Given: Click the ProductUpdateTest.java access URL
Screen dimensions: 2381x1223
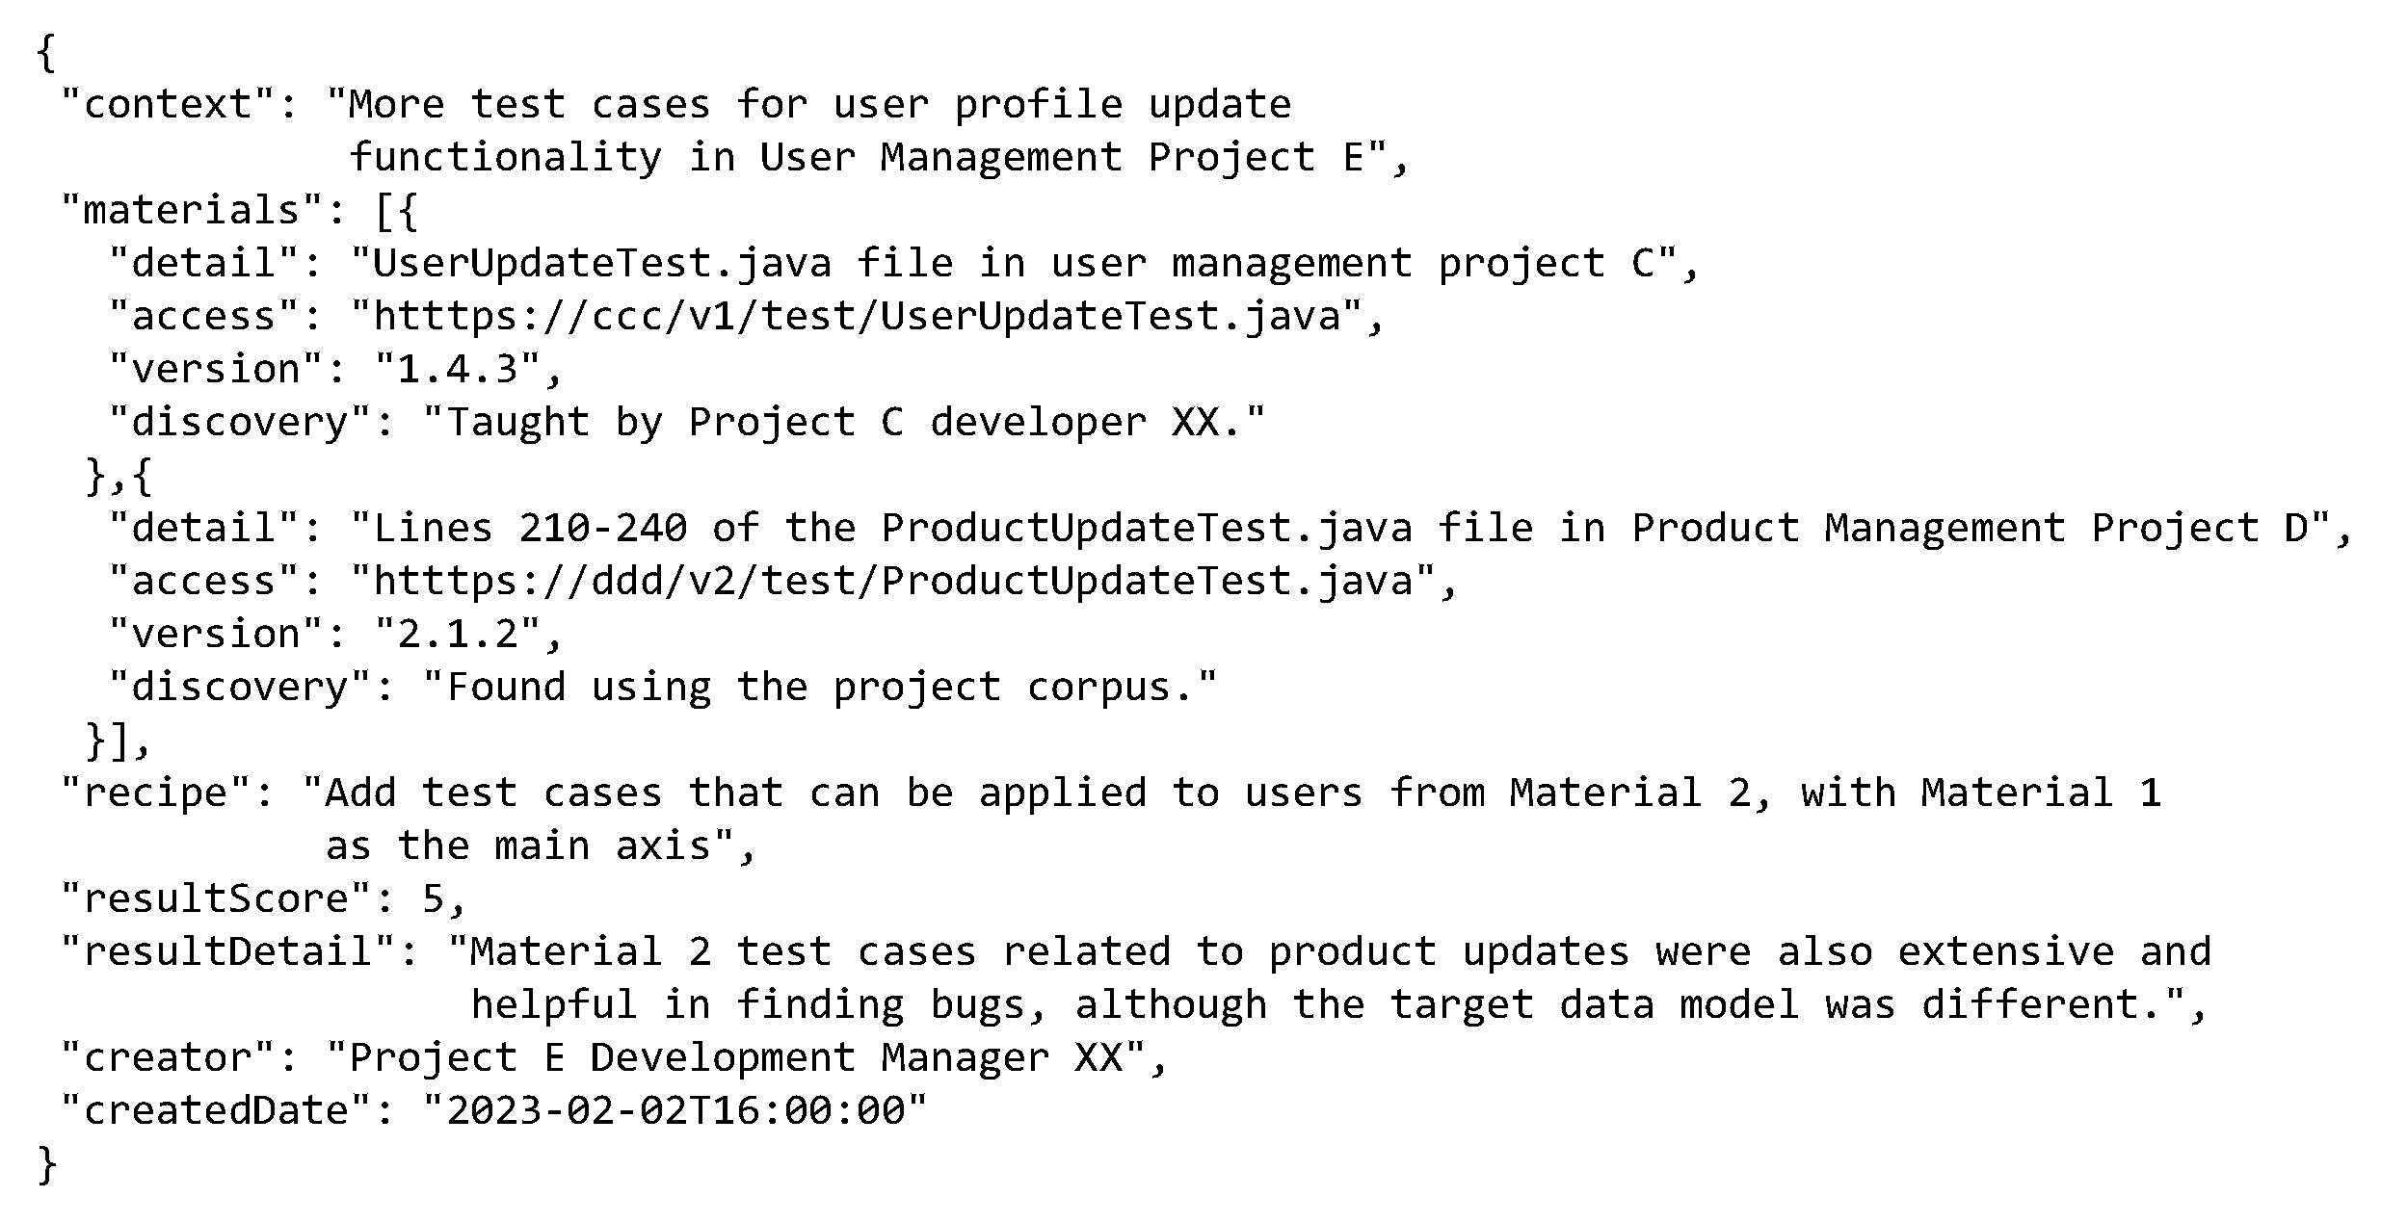Looking at the screenshot, I should 892,581.
